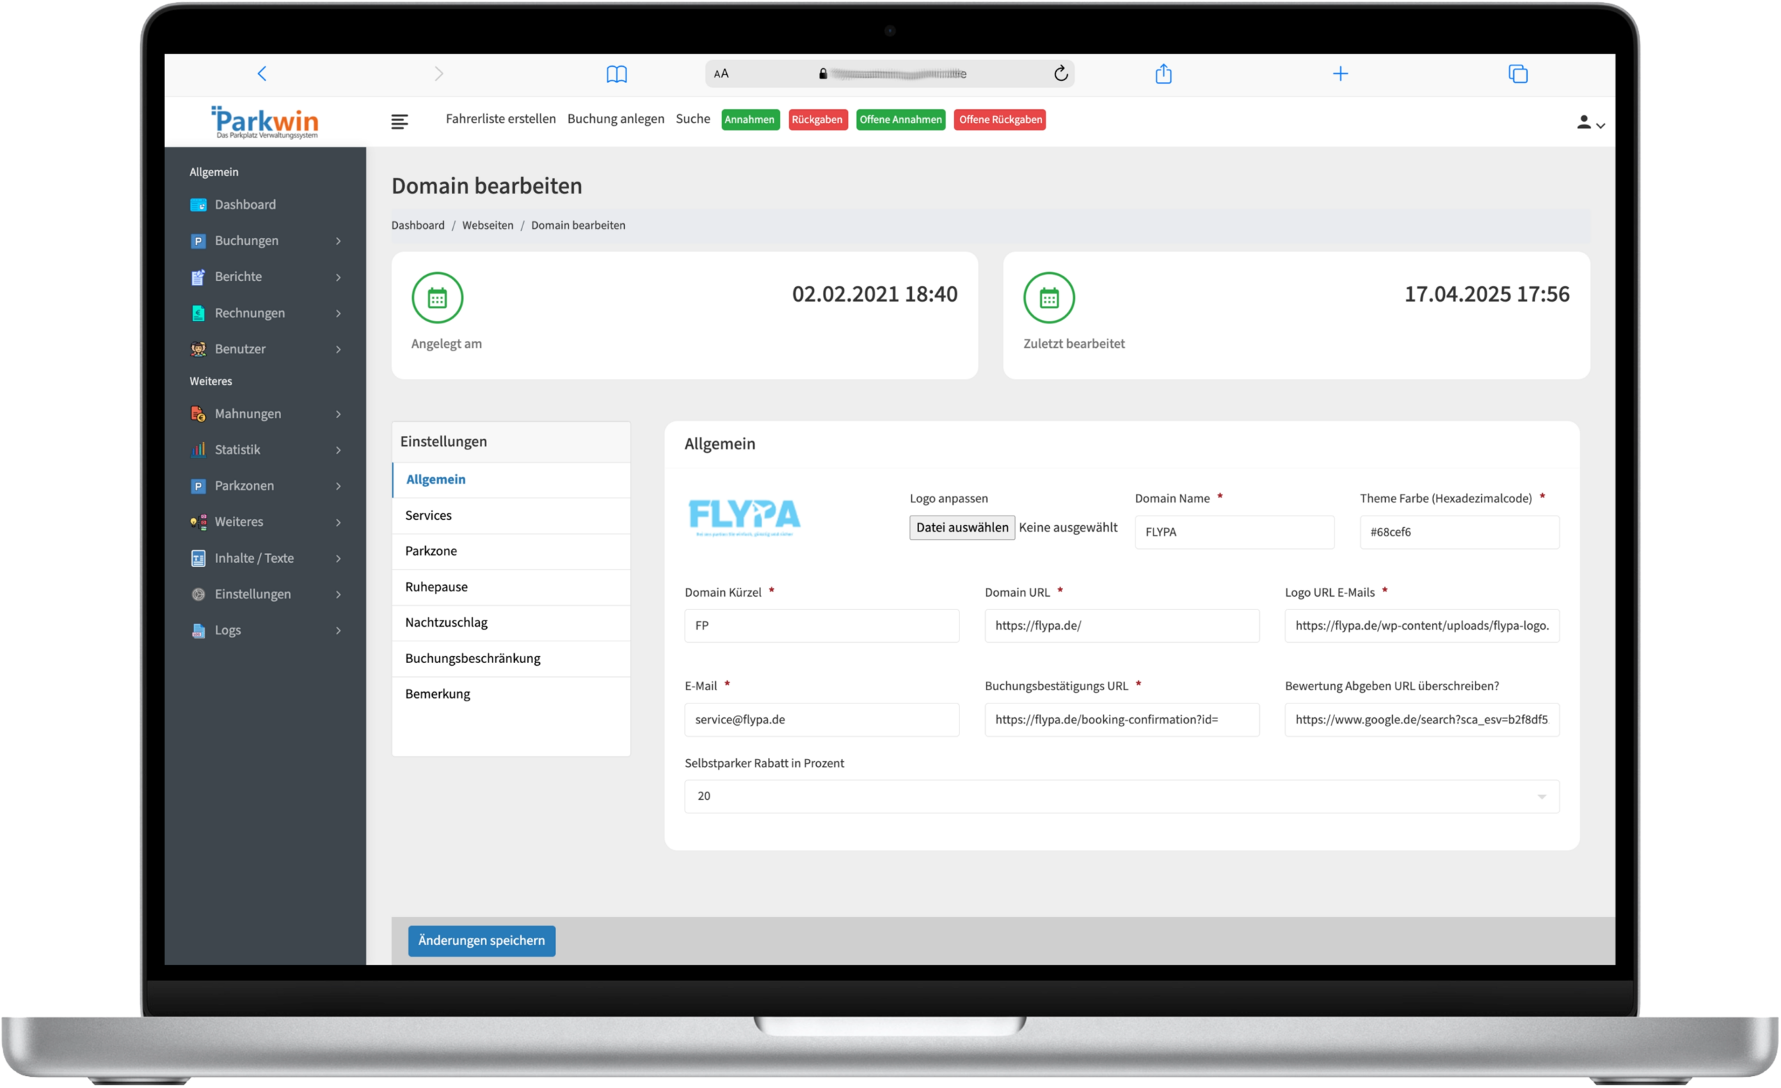Open the bookmarks book icon
1781x1088 pixels.
coord(616,74)
